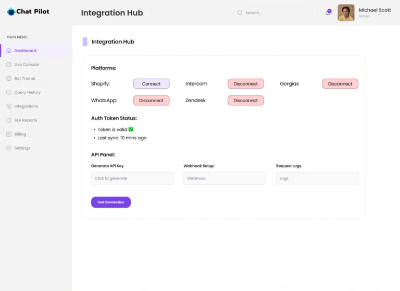Click the Generate API Key field
400x291 pixels.
132,178
